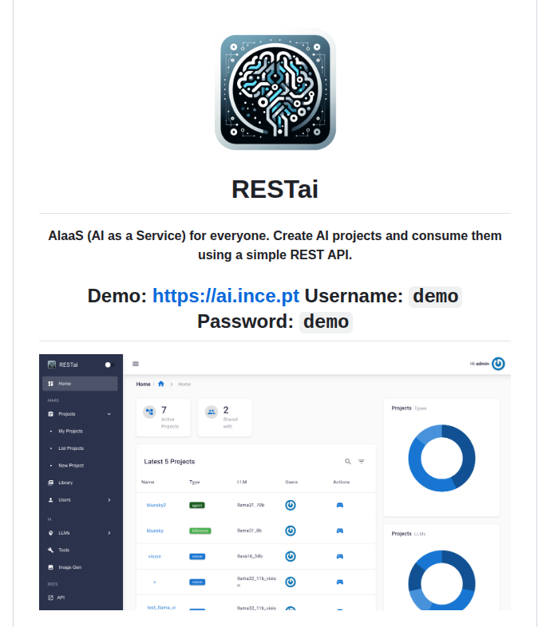
Task: Click the green agent type badge
Action: click(197, 505)
